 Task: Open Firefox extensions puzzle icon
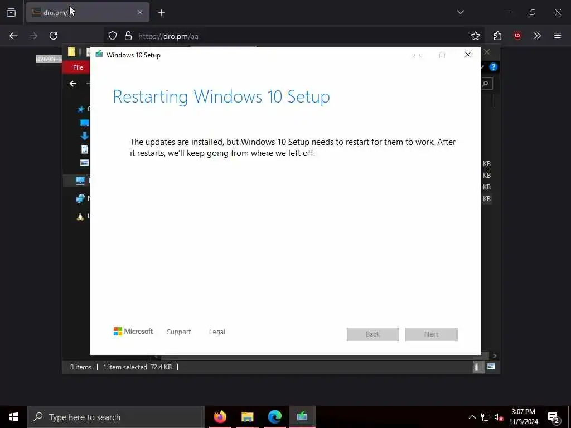pos(497,36)
